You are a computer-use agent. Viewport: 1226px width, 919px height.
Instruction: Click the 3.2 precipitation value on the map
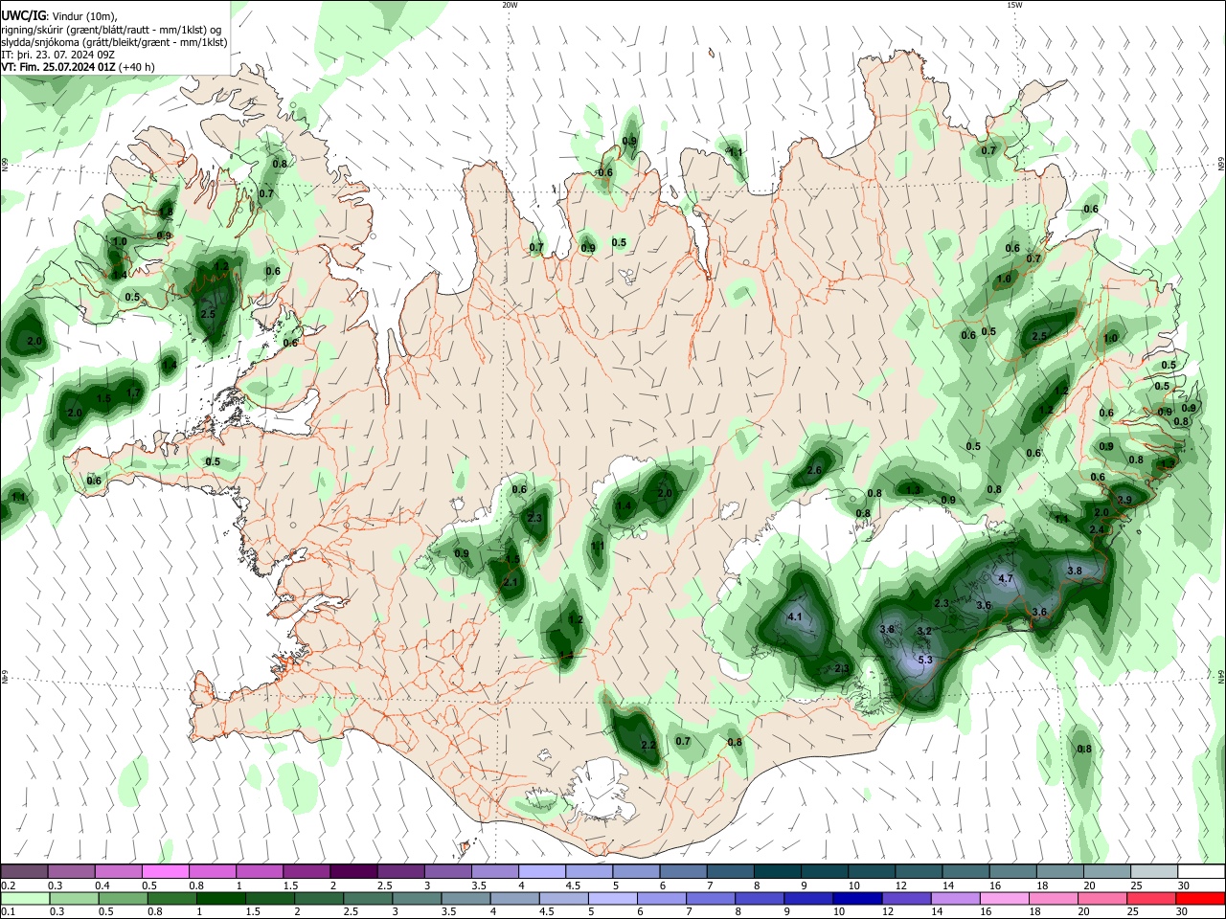pyautogui.click(x=924, y=632)
